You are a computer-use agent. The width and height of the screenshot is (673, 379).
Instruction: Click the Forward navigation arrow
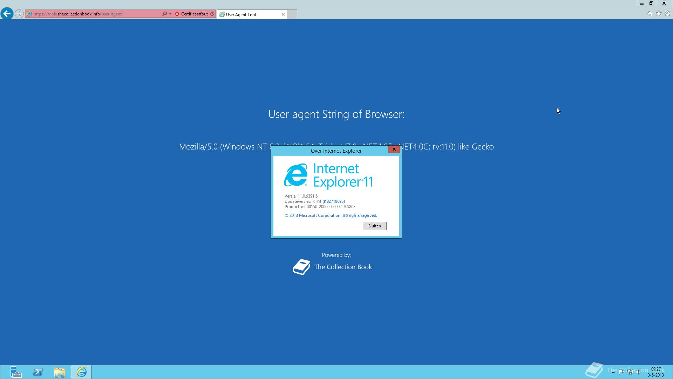click(19, 14)
